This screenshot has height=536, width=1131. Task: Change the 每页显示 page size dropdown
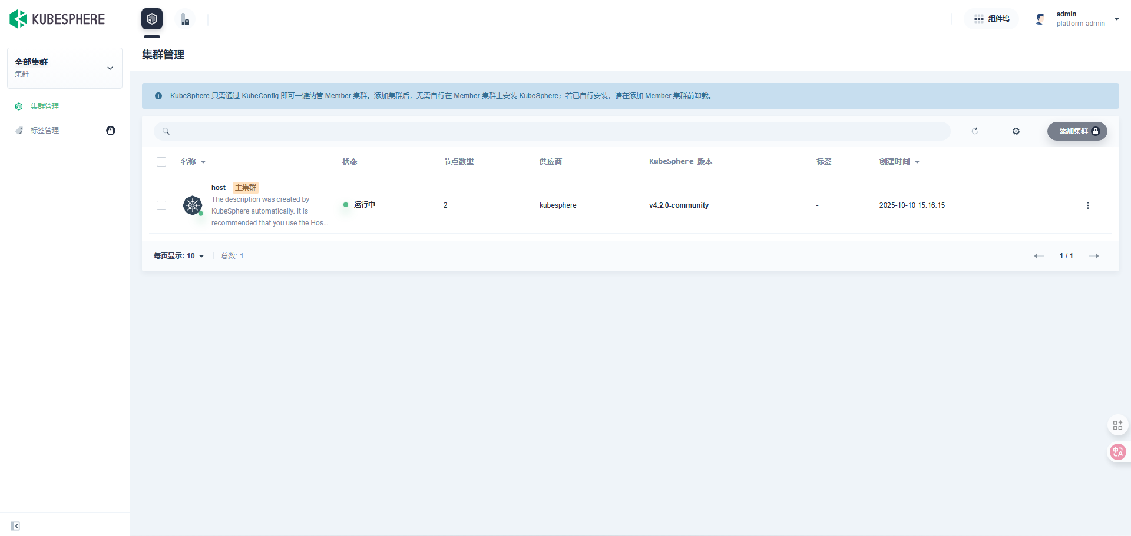pyautogui.click(x=179, y=256)
